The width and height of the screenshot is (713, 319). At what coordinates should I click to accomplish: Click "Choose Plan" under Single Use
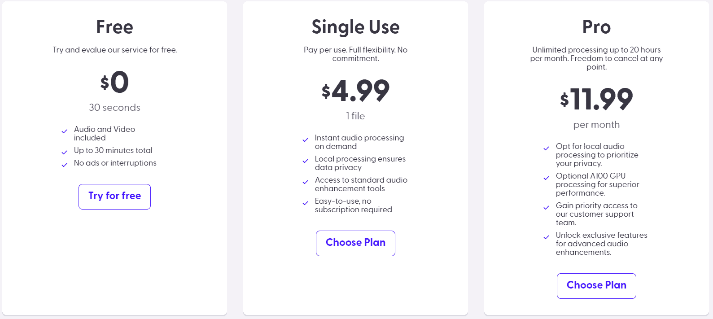tap(355, 243)
